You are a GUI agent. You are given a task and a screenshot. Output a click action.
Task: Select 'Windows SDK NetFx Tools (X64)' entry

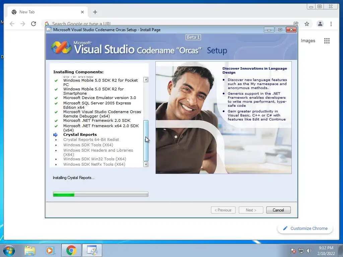click(x=94, y=164)
